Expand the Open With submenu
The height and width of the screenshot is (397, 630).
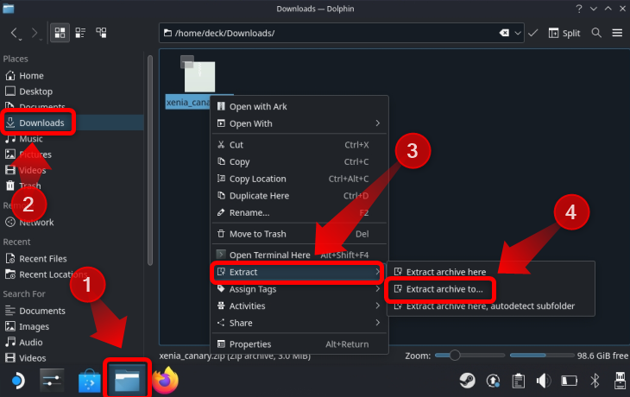[299, 123]
